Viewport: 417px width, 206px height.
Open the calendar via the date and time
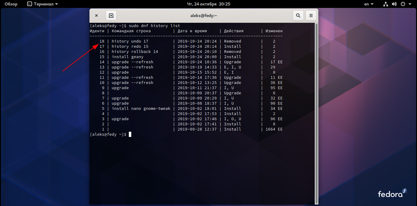pos(209,4)
